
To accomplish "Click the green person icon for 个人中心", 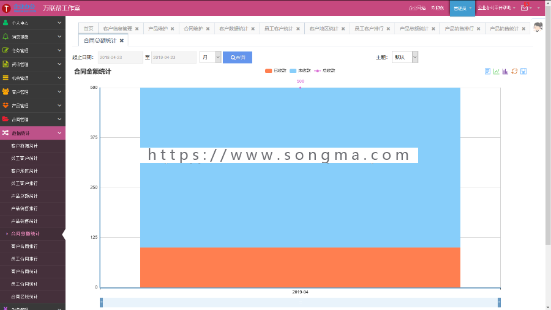I will [x=6, y=23].
